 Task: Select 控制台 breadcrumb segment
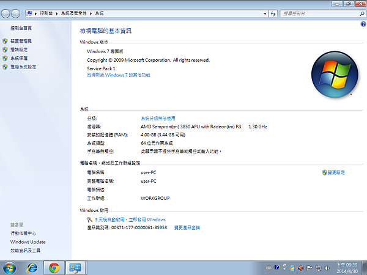[46, 13]
